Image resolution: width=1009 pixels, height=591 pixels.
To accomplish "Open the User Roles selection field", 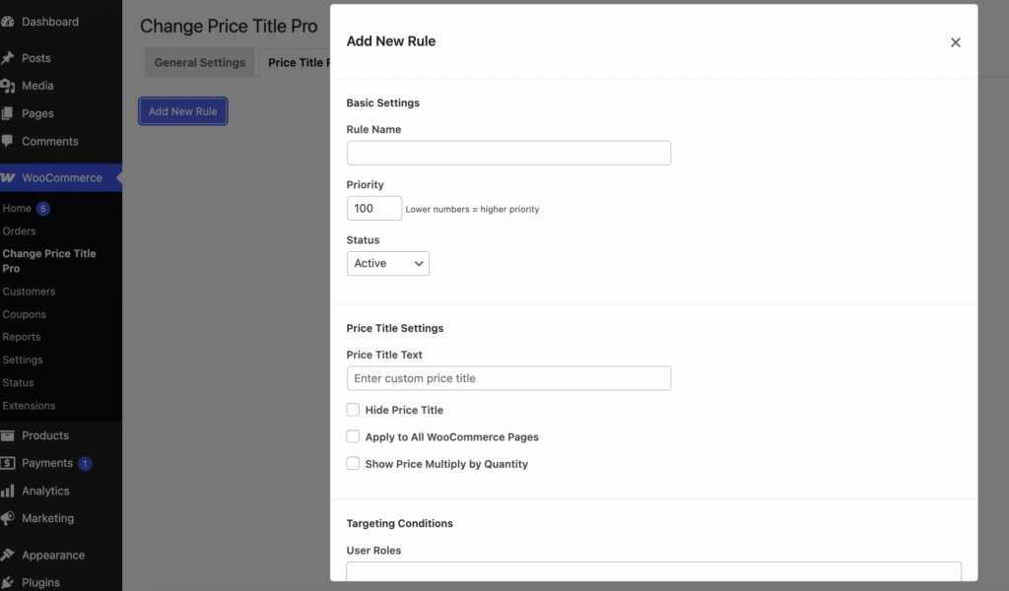I will pyautogui.click(x=653, y=573).
